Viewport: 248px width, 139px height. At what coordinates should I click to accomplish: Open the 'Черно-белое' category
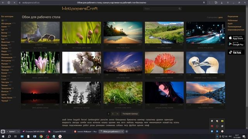coord(7,98)
